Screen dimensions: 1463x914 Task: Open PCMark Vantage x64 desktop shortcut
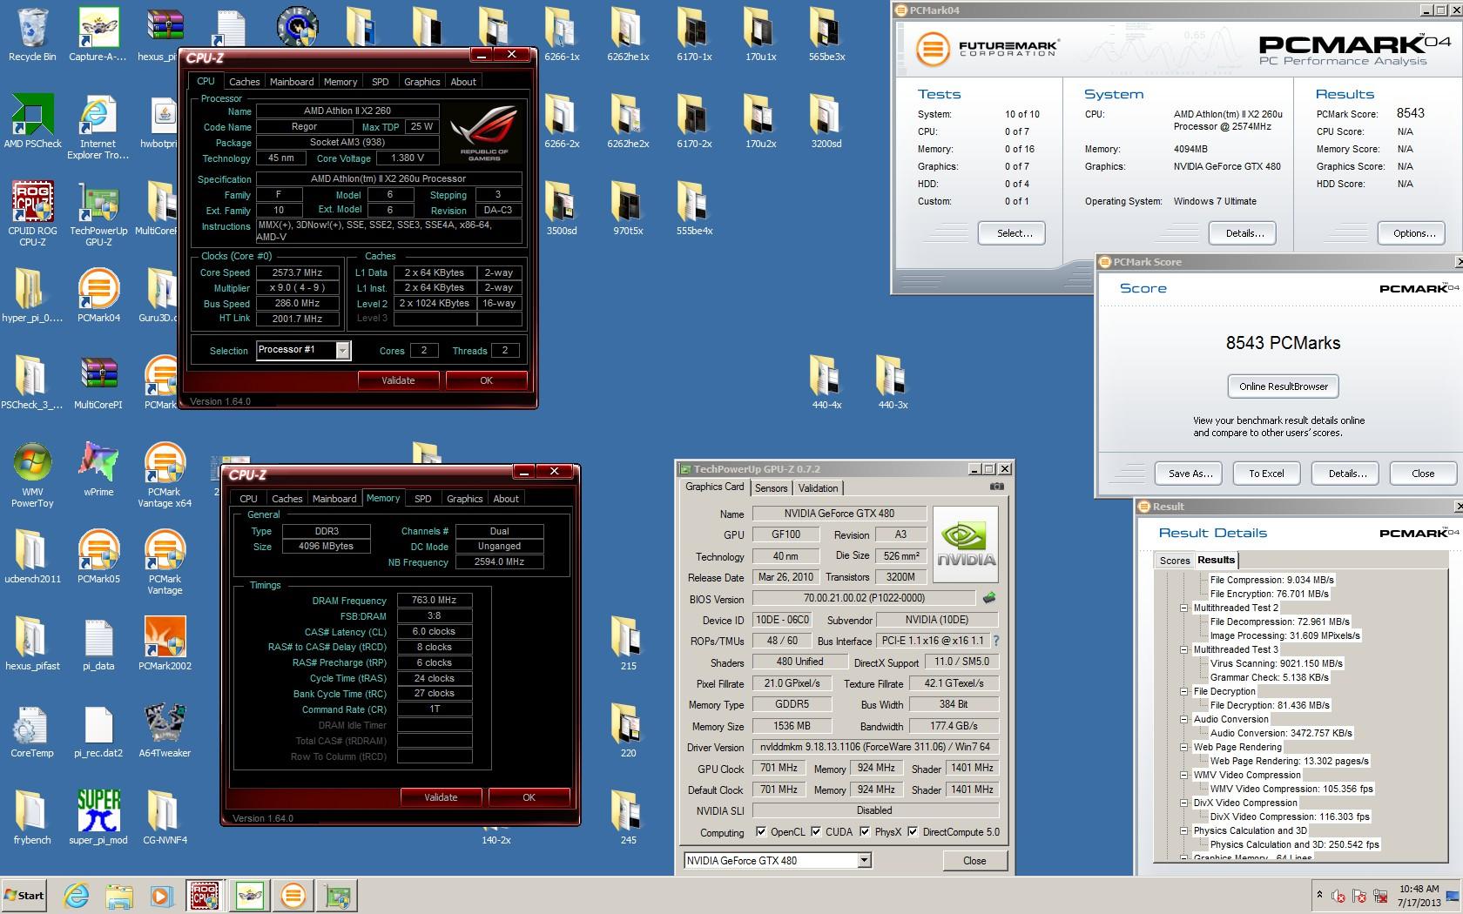165,475
